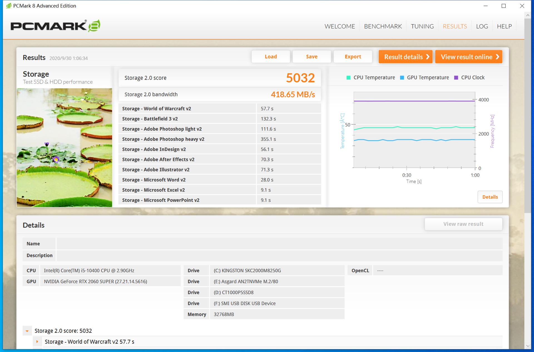Go to the LOG tab
The height and width of the screenshot is (352, 534).
click(482, 26)
